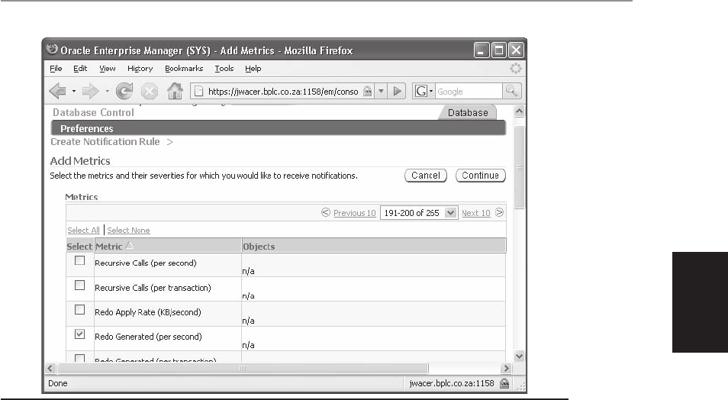Click Redo Generated (per second) metric text
This screenshot has height=400, width=728.
point(148,337)
